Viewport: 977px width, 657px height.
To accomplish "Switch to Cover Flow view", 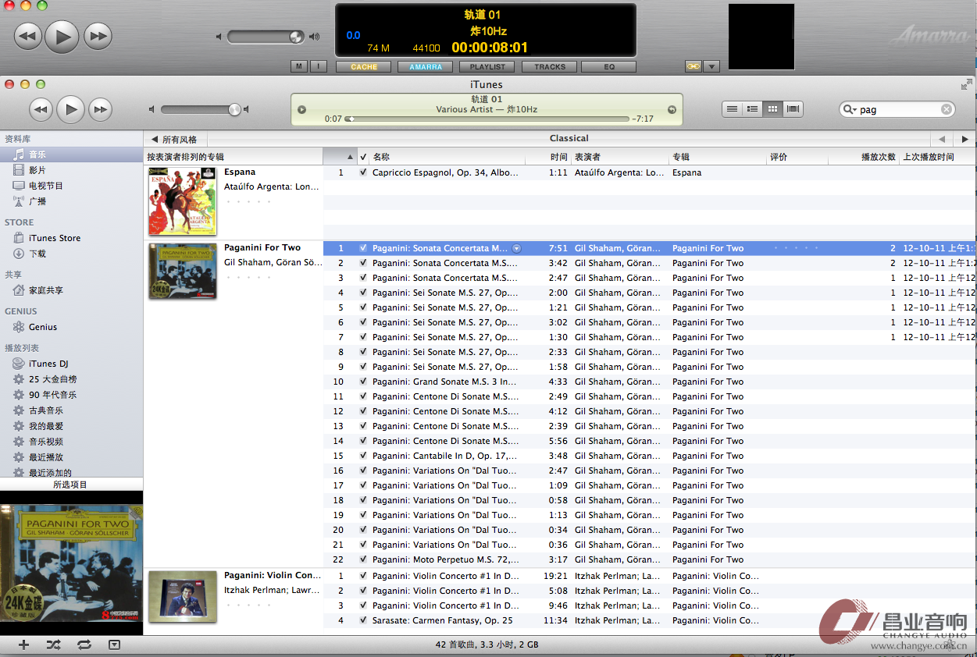I will pos(793,109).
